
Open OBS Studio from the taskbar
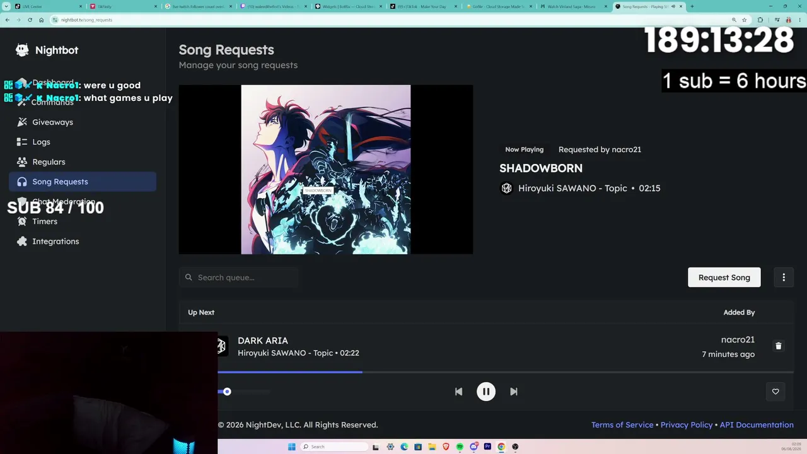click(x=515, y=447)
